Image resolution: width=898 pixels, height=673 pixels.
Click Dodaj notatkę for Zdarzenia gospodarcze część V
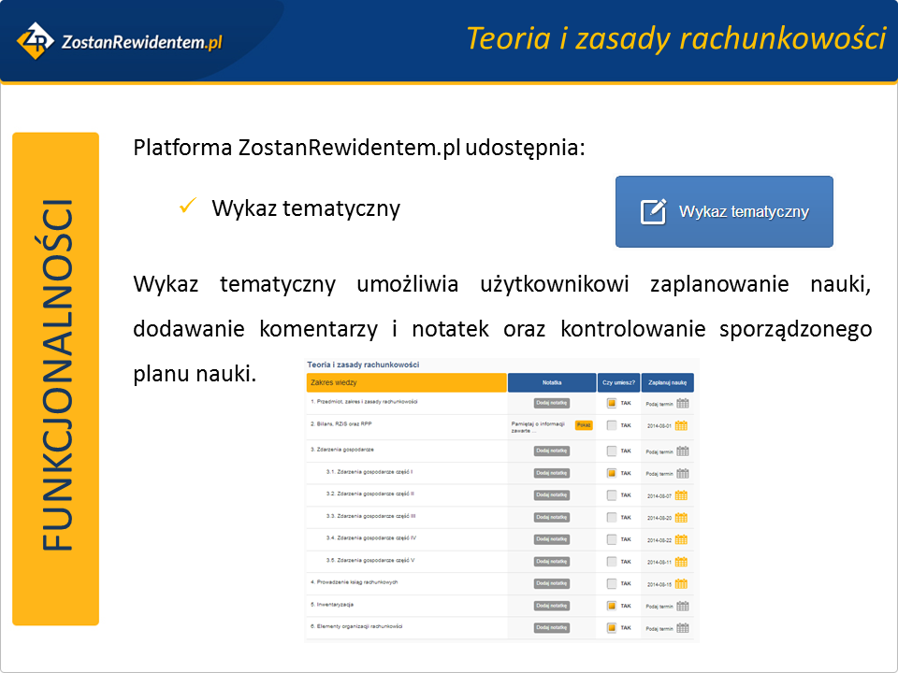tap(552, 562)
